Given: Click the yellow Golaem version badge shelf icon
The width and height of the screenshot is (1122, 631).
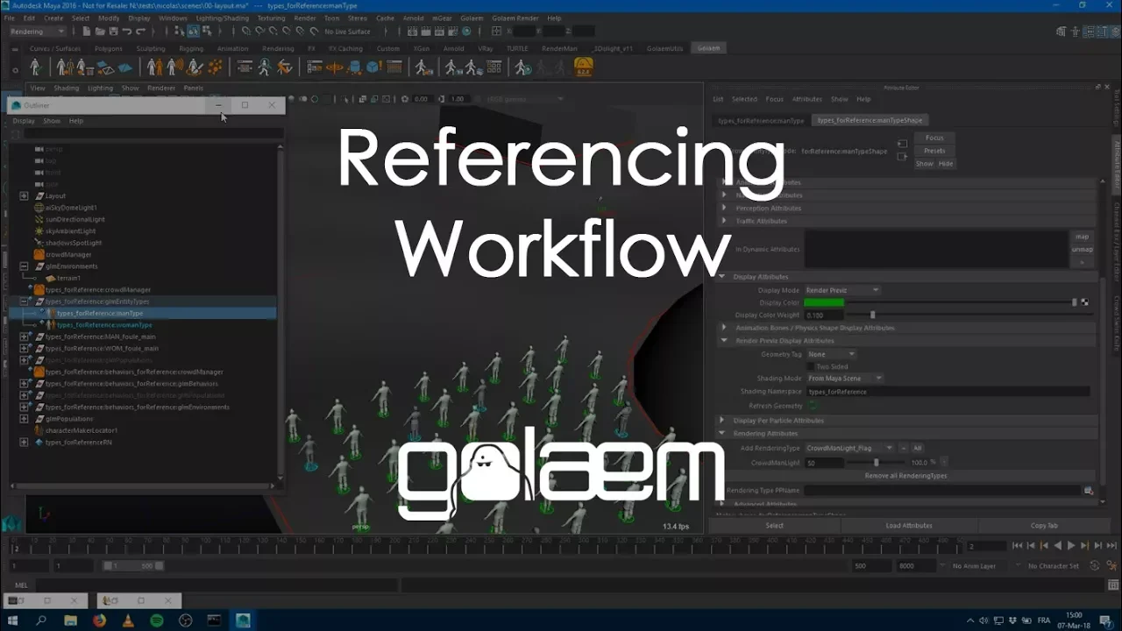Looking at the screenshot, I should (583, 67).
